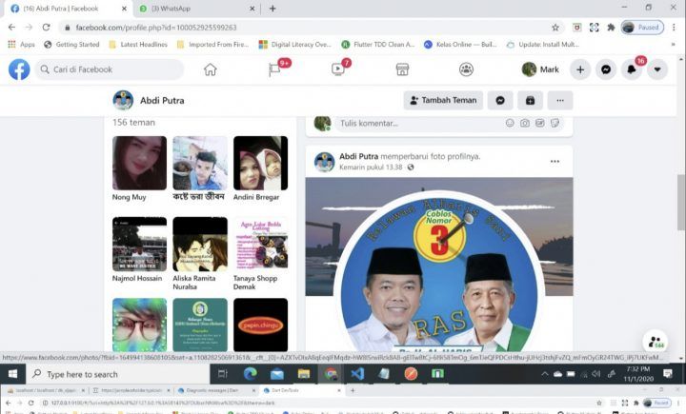The height and width of the screenshot is (414, 686).
Task: Open the Getting Started bookmark
Action: click(71, 44)
